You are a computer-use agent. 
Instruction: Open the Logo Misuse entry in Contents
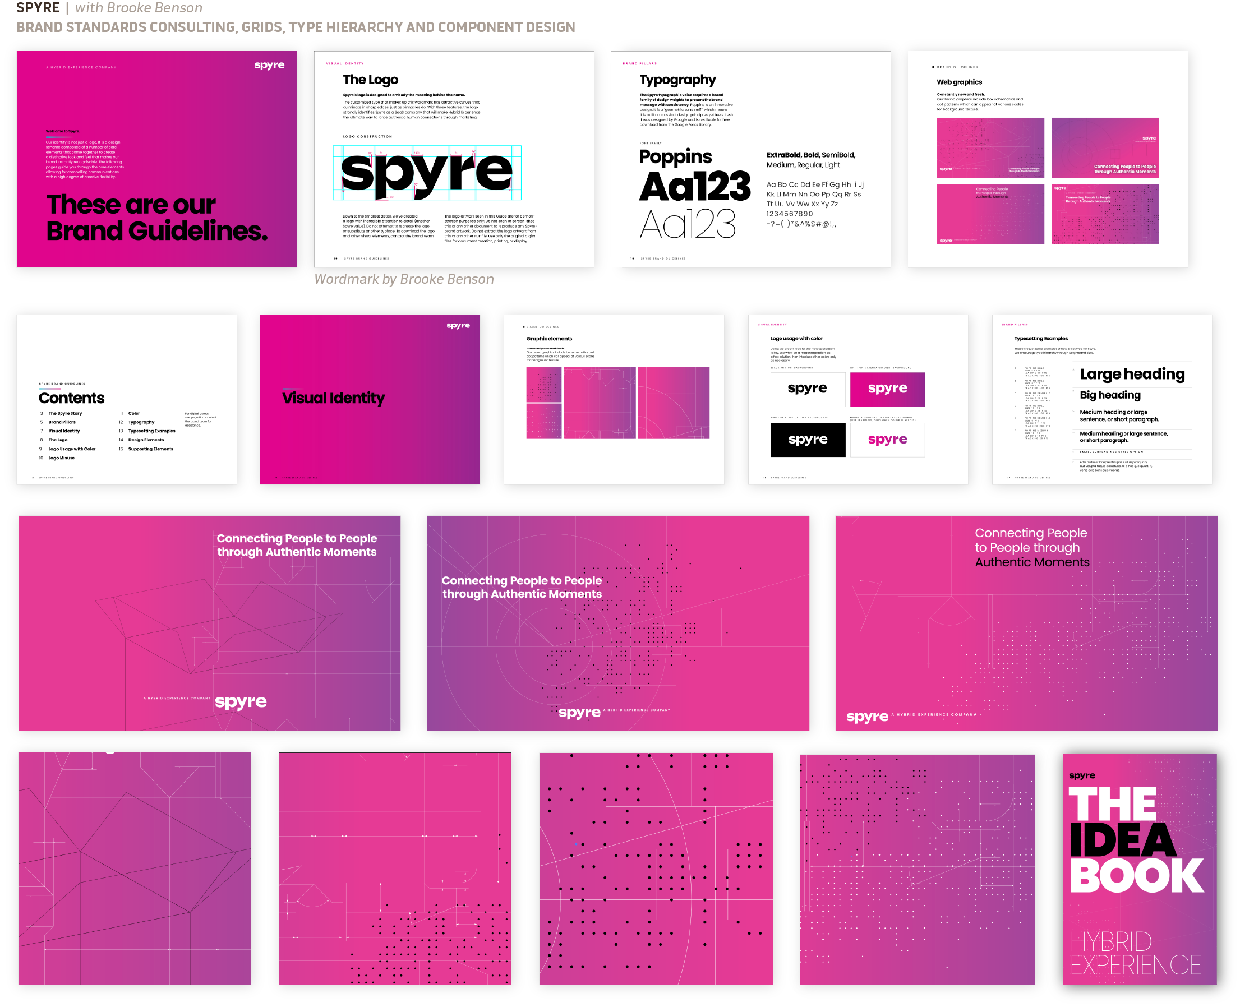62,458
